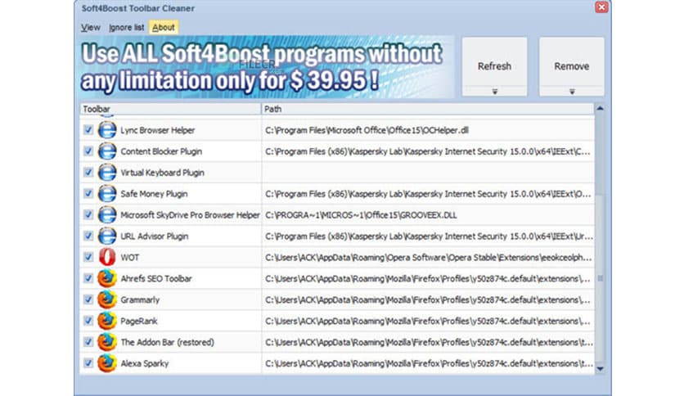Click IE icon beside Microsoft SkyDrive Pro Browser Helper
This screenshot has height=396, width=684.
click(107, 214)
